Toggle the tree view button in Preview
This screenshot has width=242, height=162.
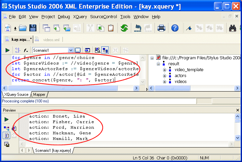7,128
